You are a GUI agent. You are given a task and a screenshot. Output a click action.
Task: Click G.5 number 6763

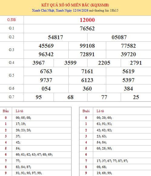tap(46, 71)
